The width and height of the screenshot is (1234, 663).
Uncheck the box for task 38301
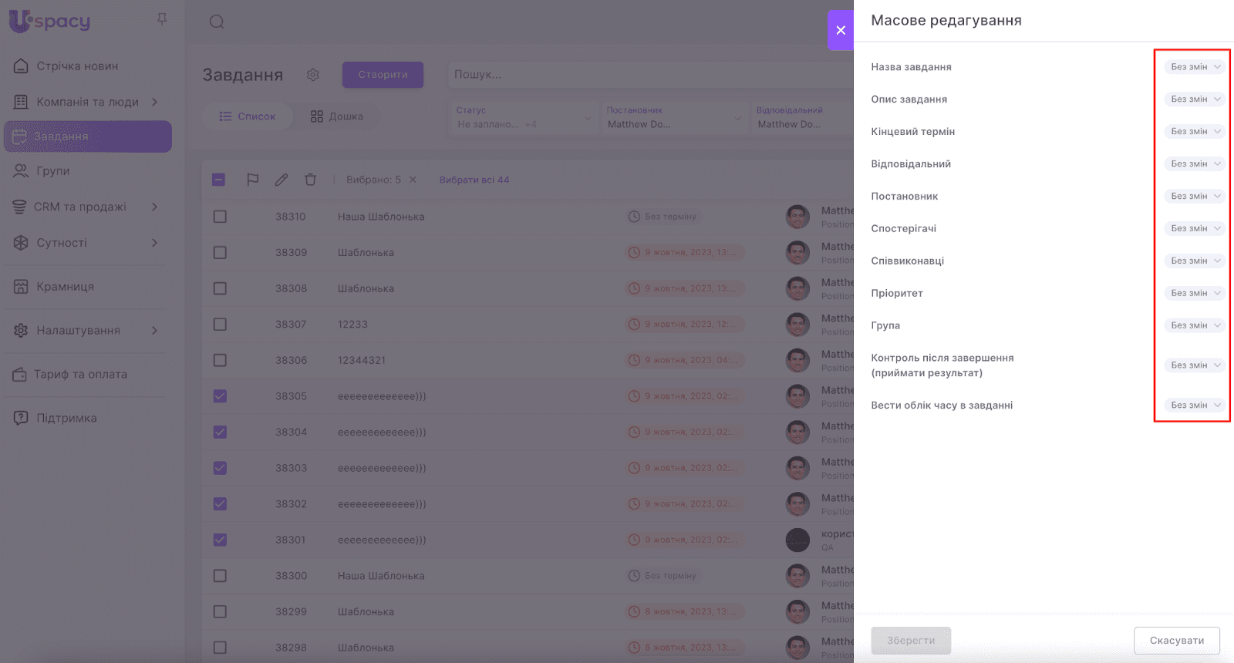(220, 540)
